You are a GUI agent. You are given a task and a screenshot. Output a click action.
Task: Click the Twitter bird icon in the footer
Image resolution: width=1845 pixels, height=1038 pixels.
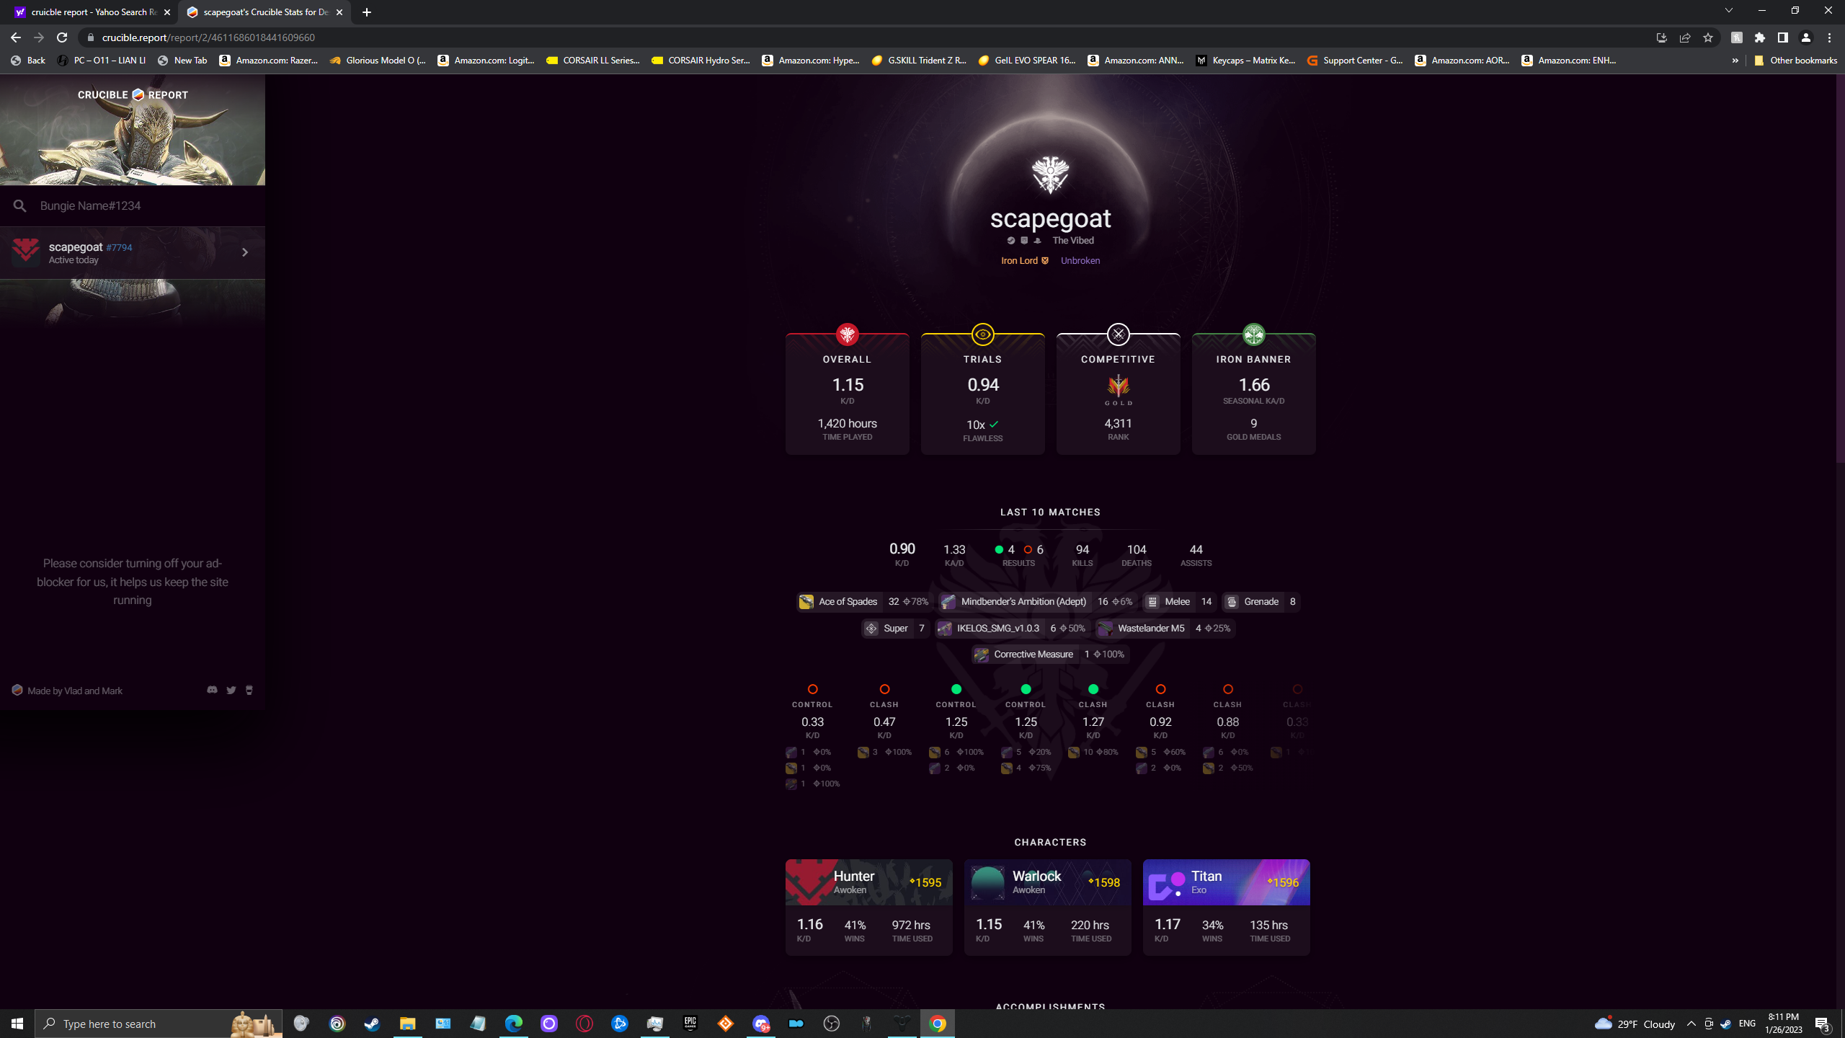[231, 690]
